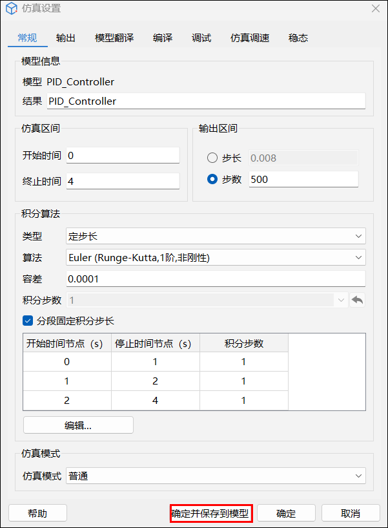Click the revert icon beside 积分步数

click(358, 300)
